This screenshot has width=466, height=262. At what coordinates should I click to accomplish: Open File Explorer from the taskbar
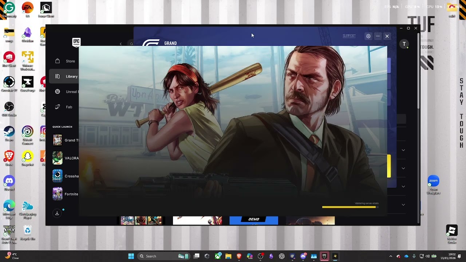click(x=228, y=256)
